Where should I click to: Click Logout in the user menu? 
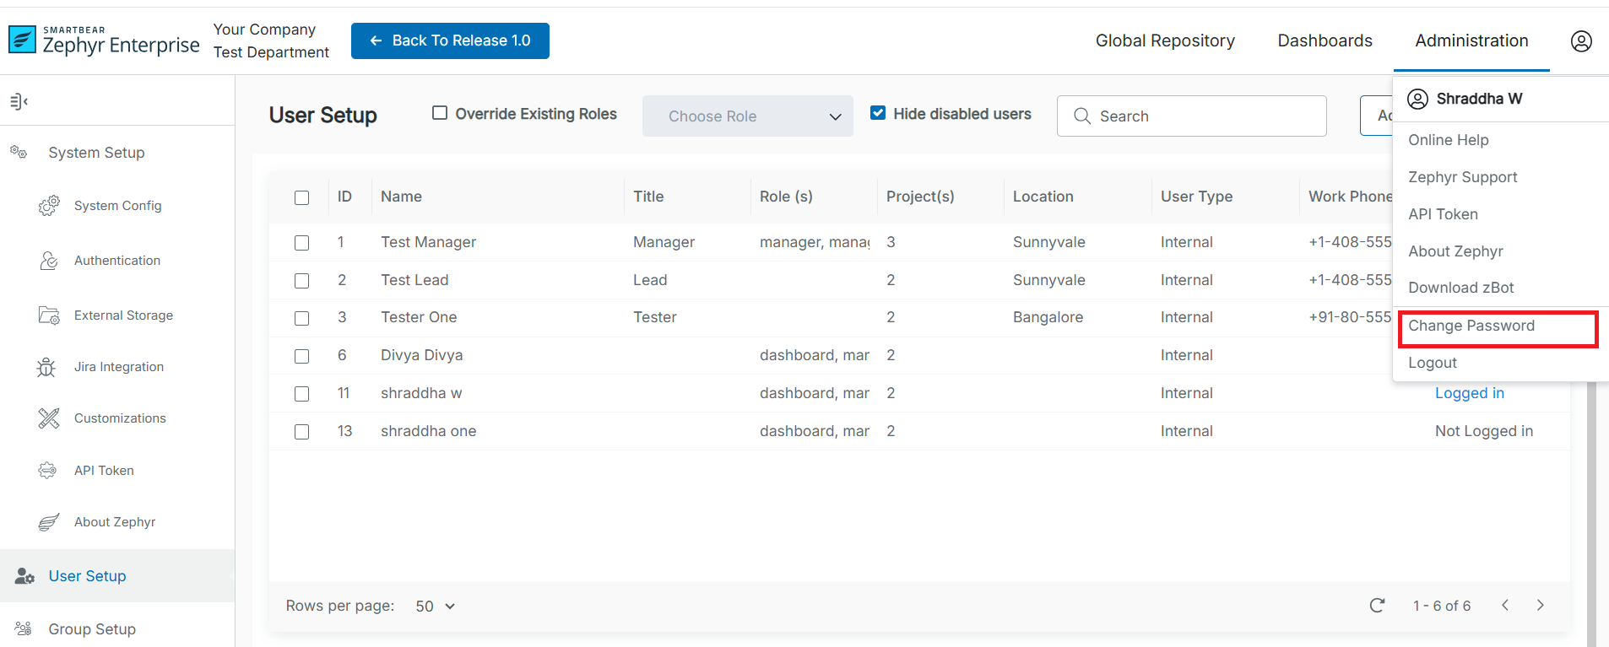[x=1433, y=363]
